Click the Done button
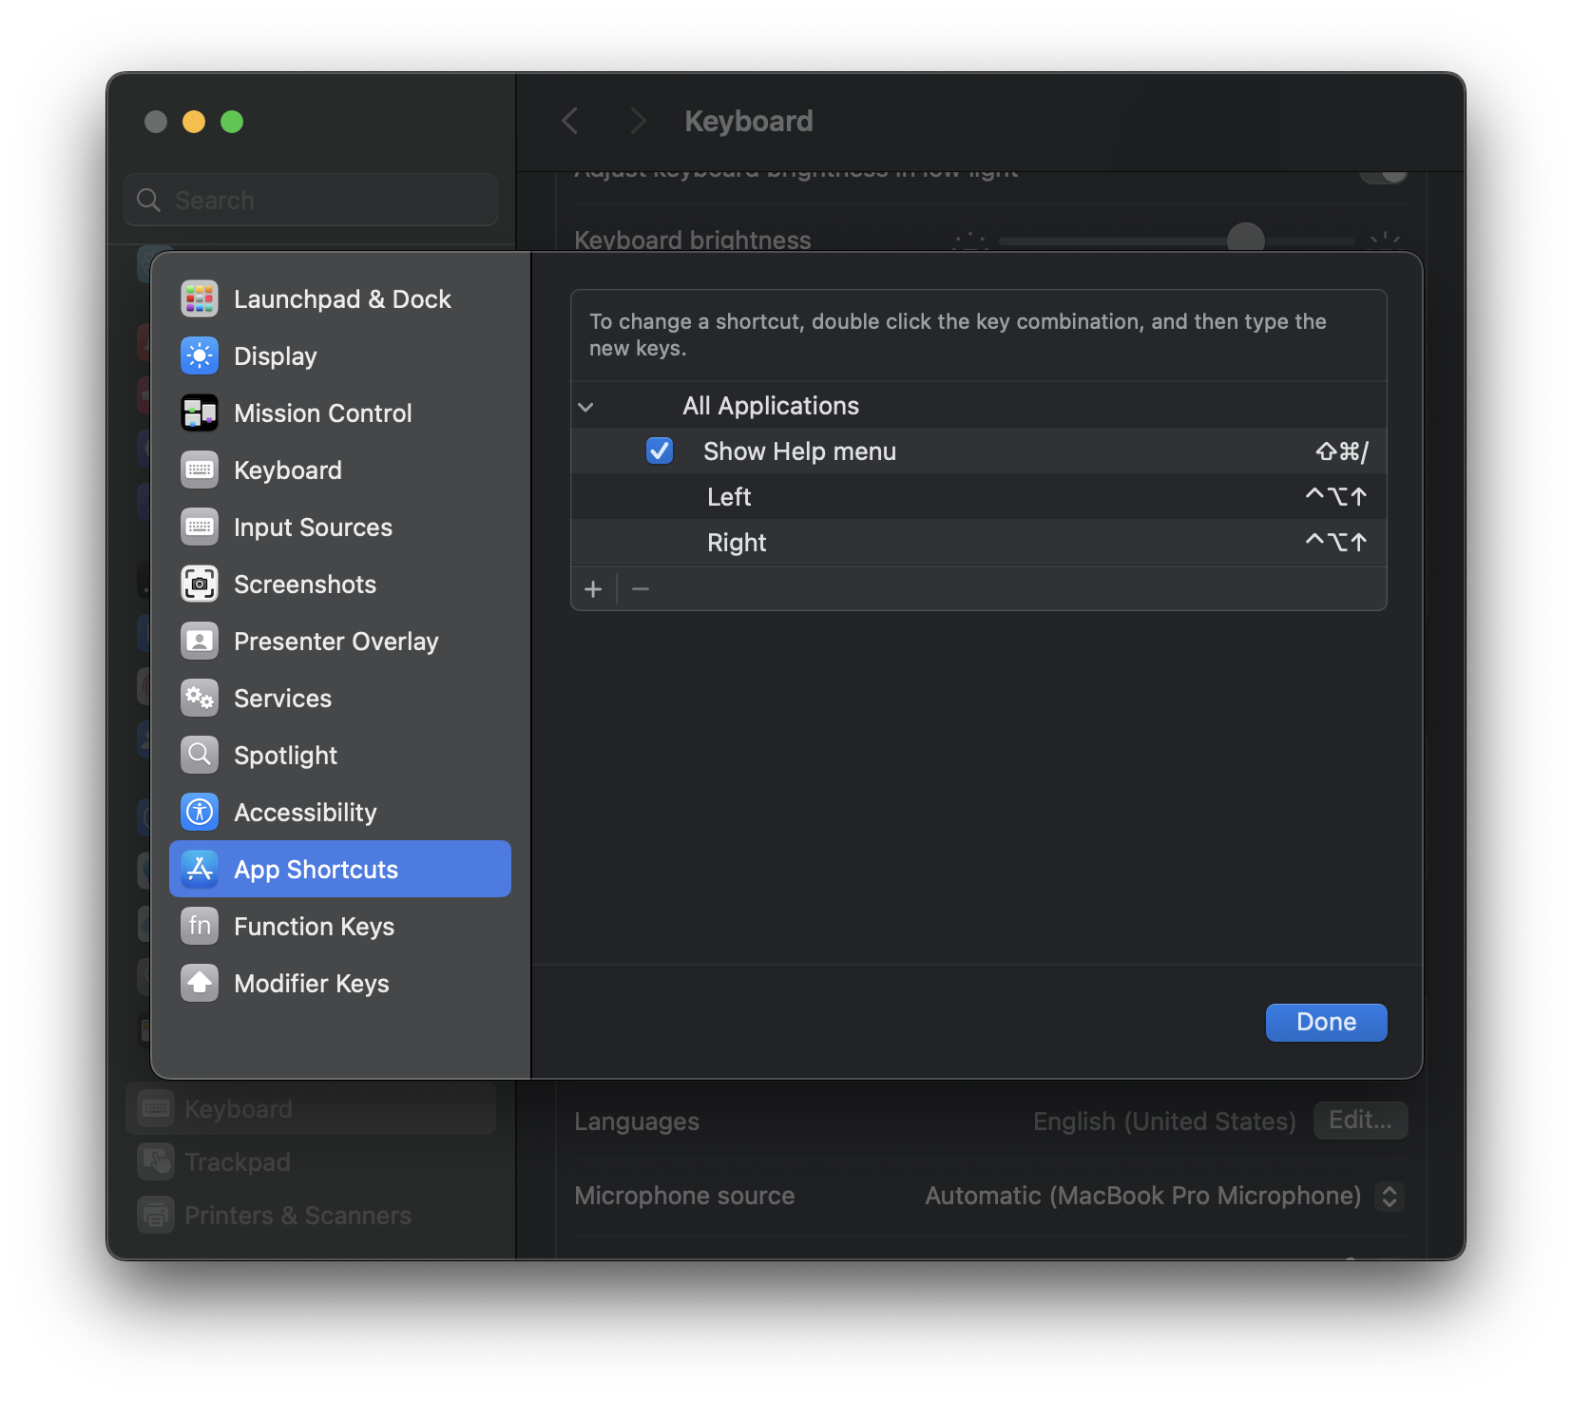 (x=1326, y=1022)
